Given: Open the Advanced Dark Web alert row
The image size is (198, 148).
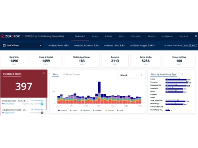Looking at the screenshot, I should pyautogui.click(x=23, y=111).
